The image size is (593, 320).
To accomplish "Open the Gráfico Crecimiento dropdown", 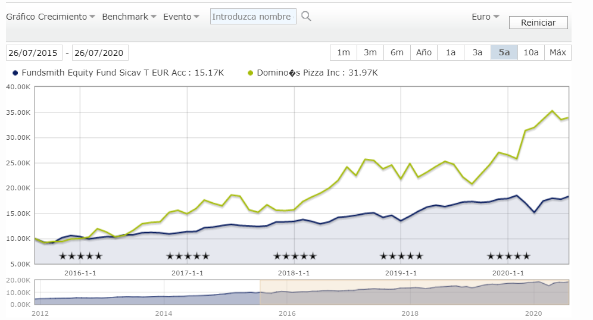I will 50,17.
